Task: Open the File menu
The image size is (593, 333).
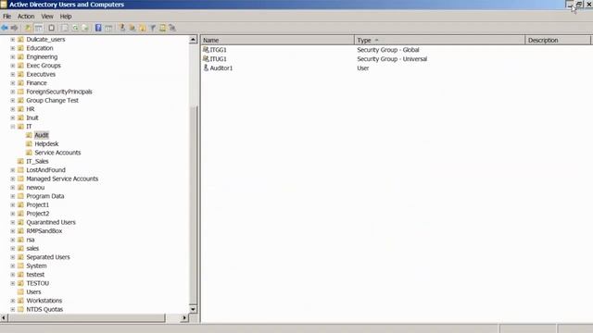Action: [6, 17]
